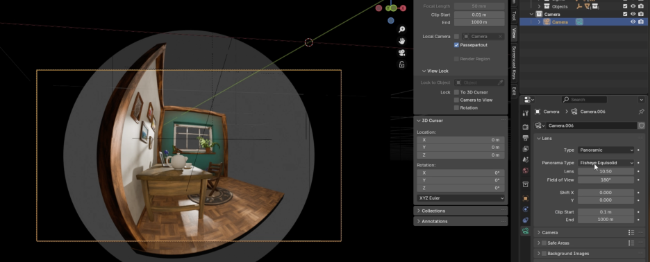Click the pan view hand icon

coord(401,41)
